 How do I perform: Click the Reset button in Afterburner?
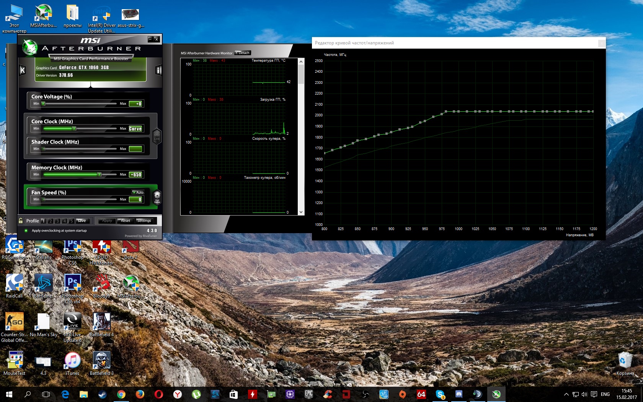click(x=126, y=221)
